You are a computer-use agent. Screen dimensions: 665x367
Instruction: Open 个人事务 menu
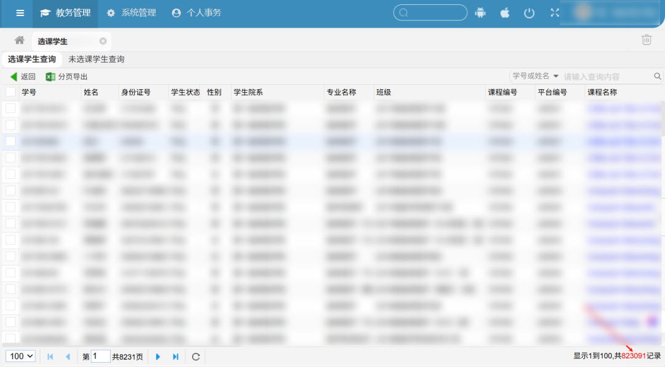[197, 13]
